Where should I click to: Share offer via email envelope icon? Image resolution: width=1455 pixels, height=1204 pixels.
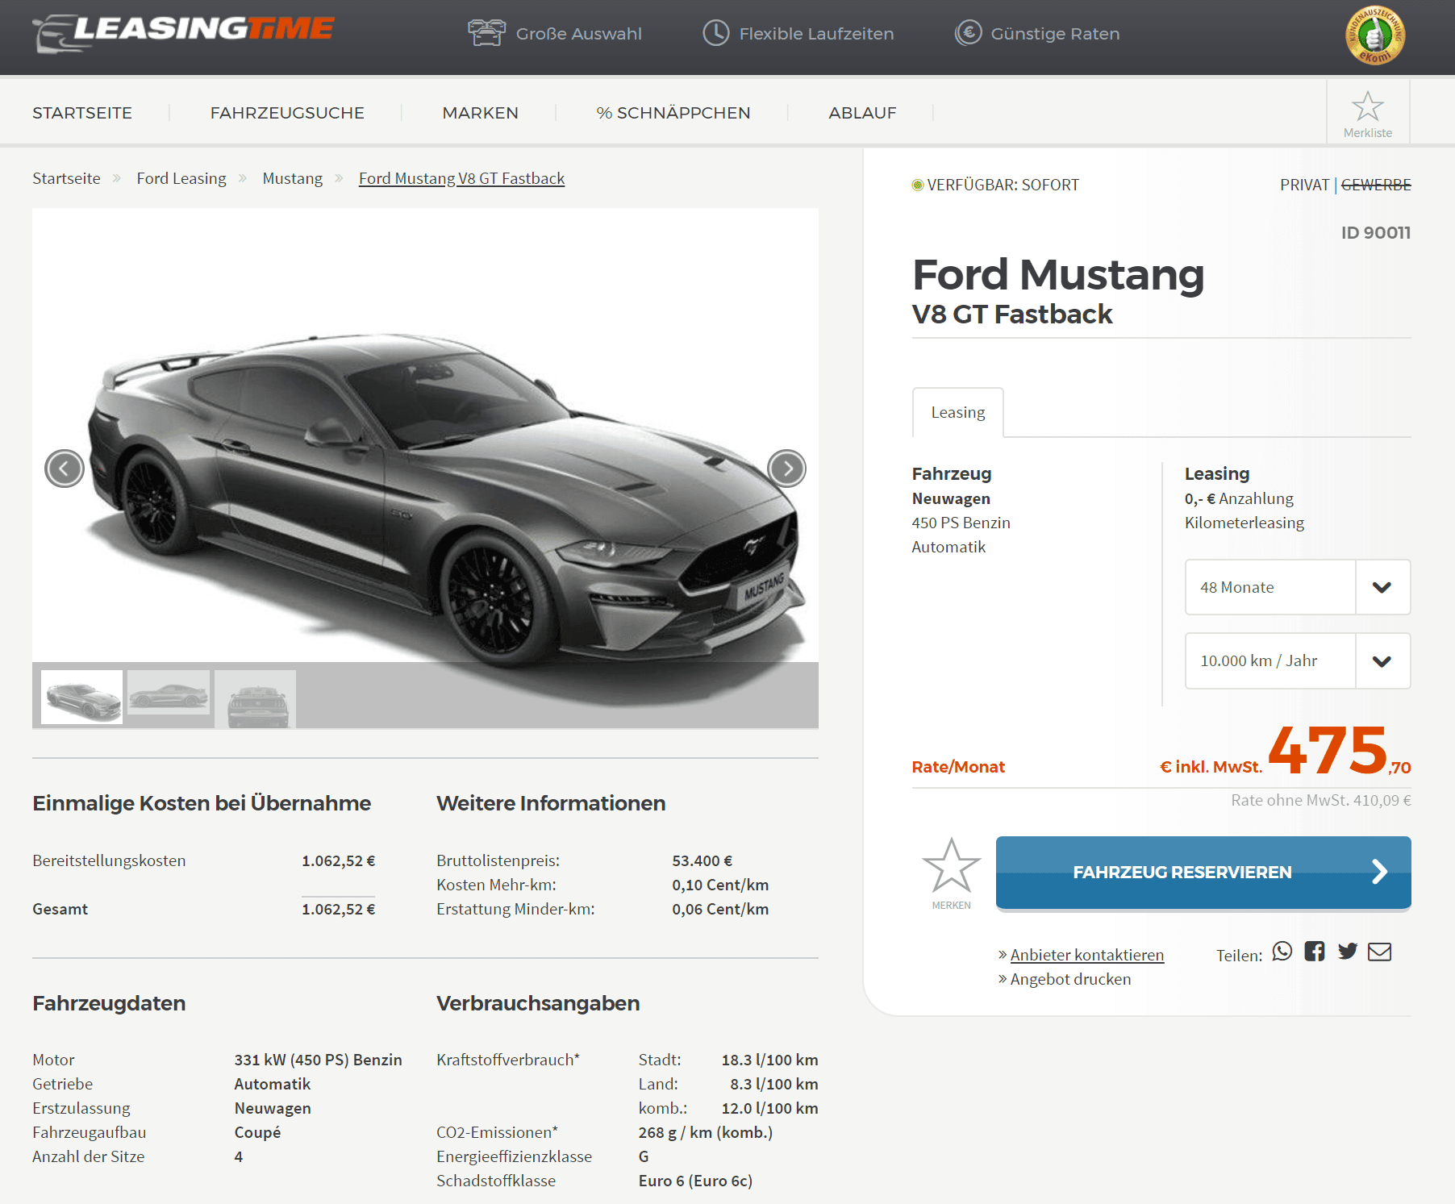(1380, 952)
